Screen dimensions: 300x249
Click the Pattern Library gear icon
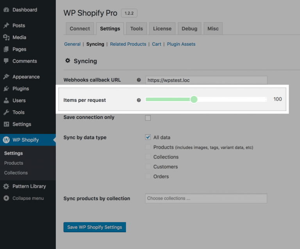click(x=6, y=186)
